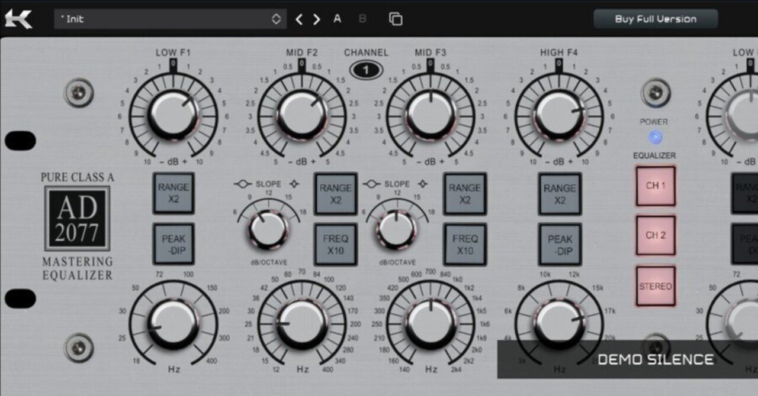The height and width of the screenshot is (396, 758).
Task: Toggle FREQ X10 under MID F3
Action: pos(465,244)
